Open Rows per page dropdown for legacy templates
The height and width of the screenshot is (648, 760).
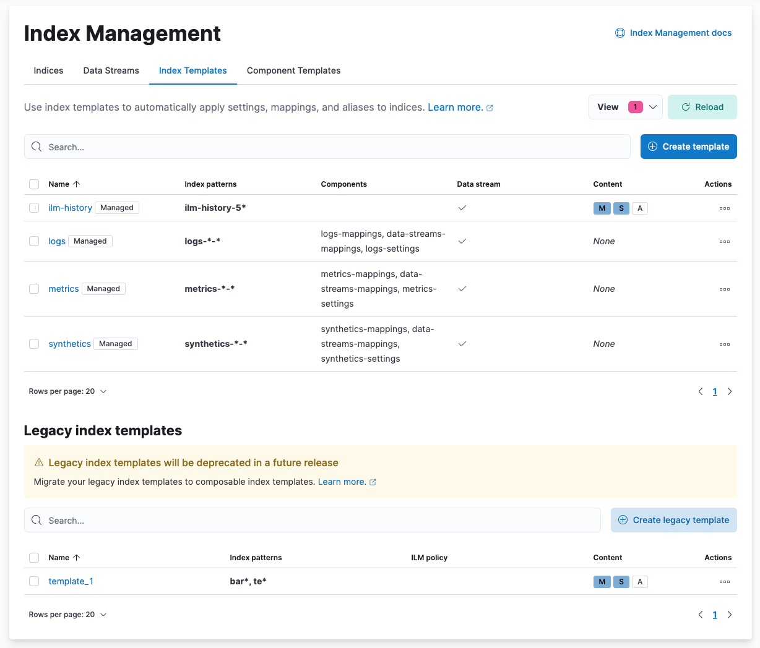[68, 615]
